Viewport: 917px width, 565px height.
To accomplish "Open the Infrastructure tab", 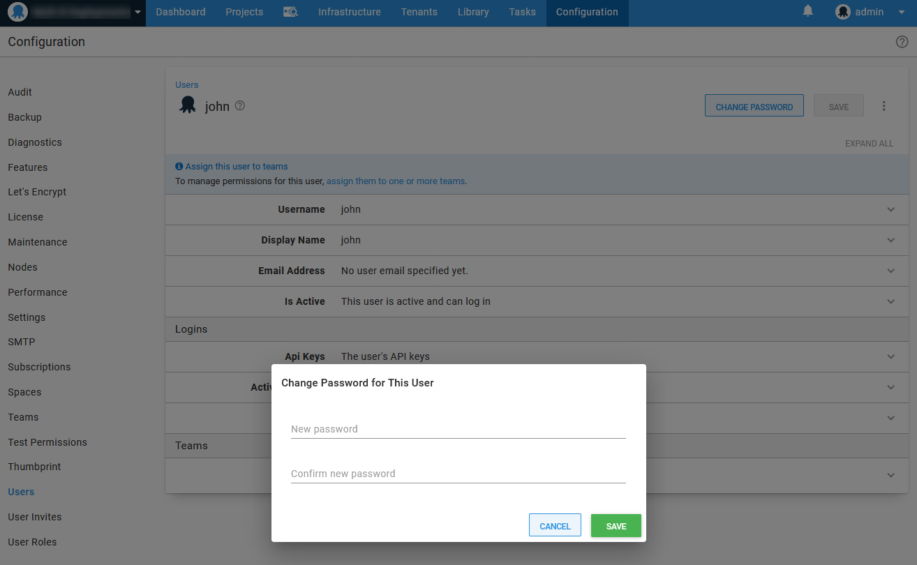I will [x=350, y=12].
